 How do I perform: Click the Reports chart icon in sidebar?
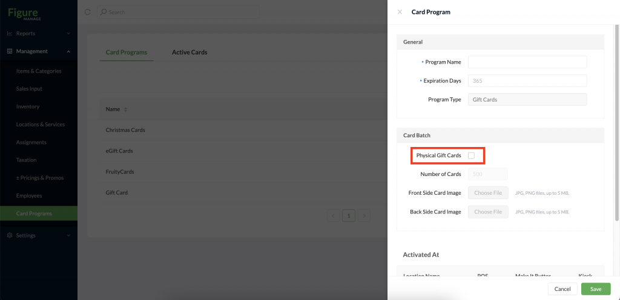click(x=10, y=33)
